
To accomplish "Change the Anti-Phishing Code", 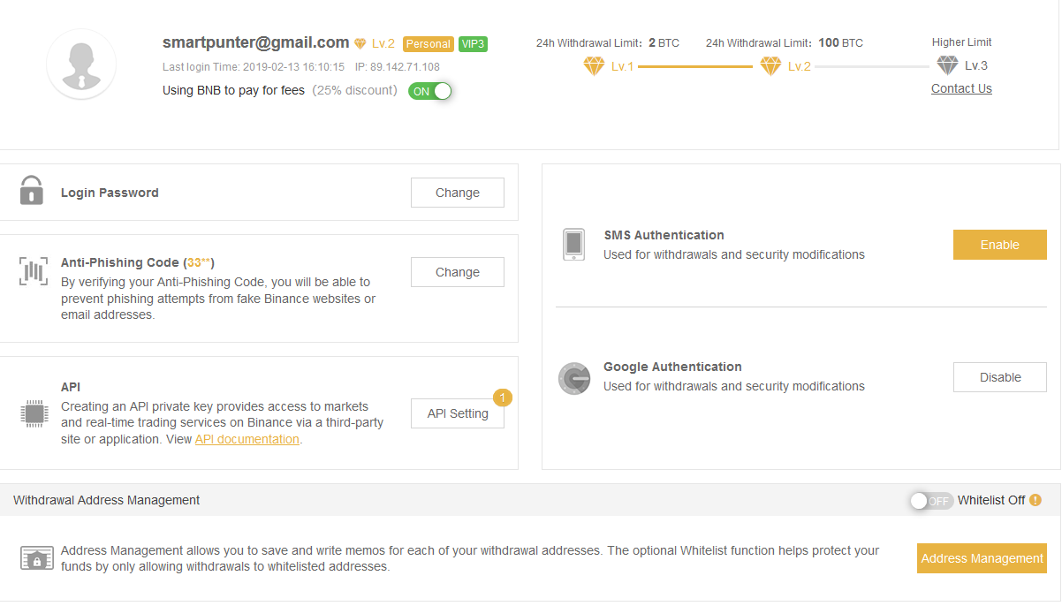I will coord(458,272).
